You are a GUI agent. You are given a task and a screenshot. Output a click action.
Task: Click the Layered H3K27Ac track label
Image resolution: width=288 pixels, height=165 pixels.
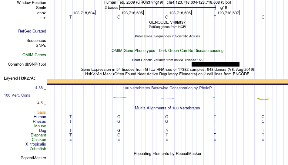click(x=20, y=78)
